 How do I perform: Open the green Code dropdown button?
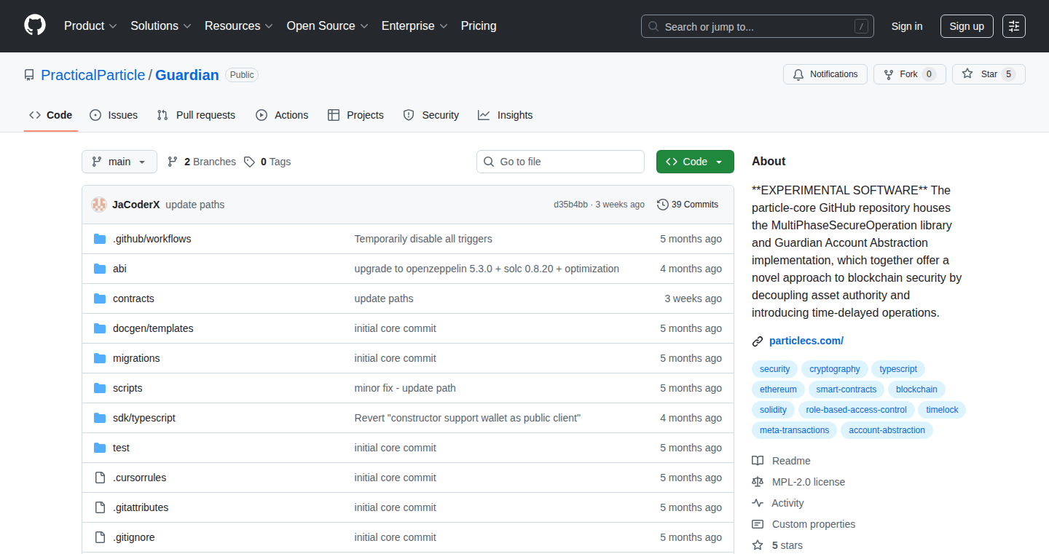coord(695,162)
